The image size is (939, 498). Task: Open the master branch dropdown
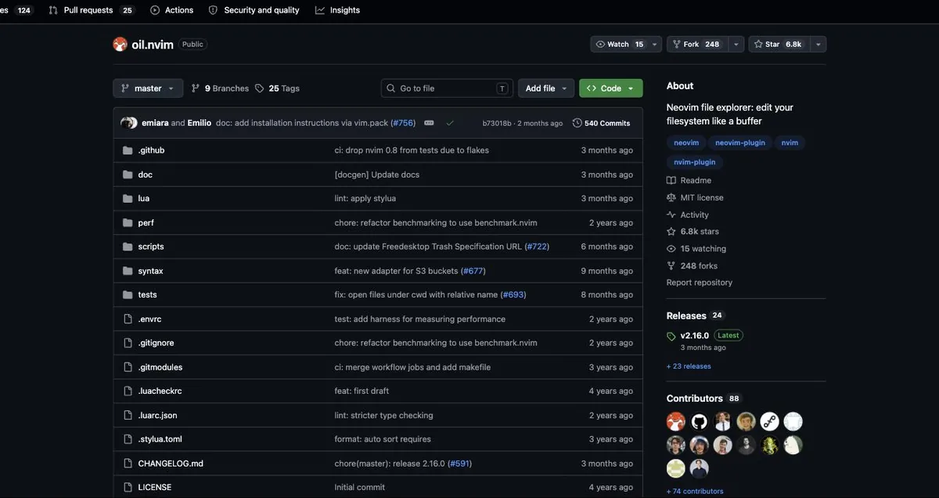pyautogui.click(x=148, y=88)
